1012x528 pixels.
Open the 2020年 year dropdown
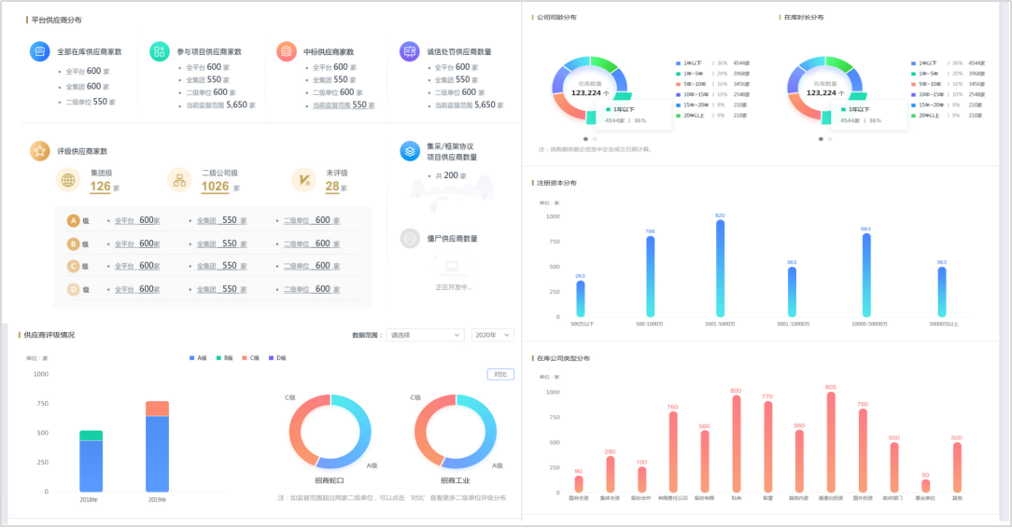pos(492,335)
